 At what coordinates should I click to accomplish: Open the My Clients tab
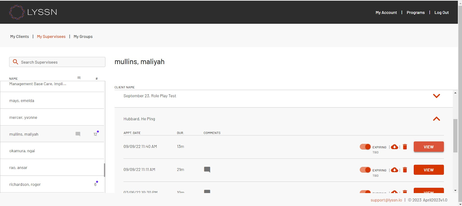(20, 37)
